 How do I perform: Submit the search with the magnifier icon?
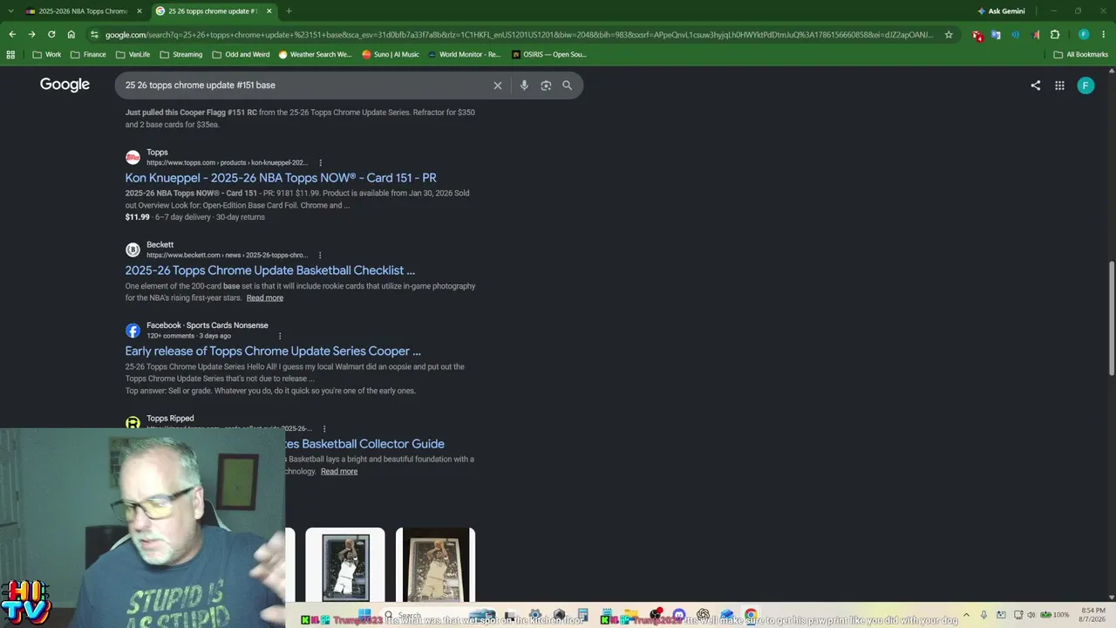[x=567, y=85]
